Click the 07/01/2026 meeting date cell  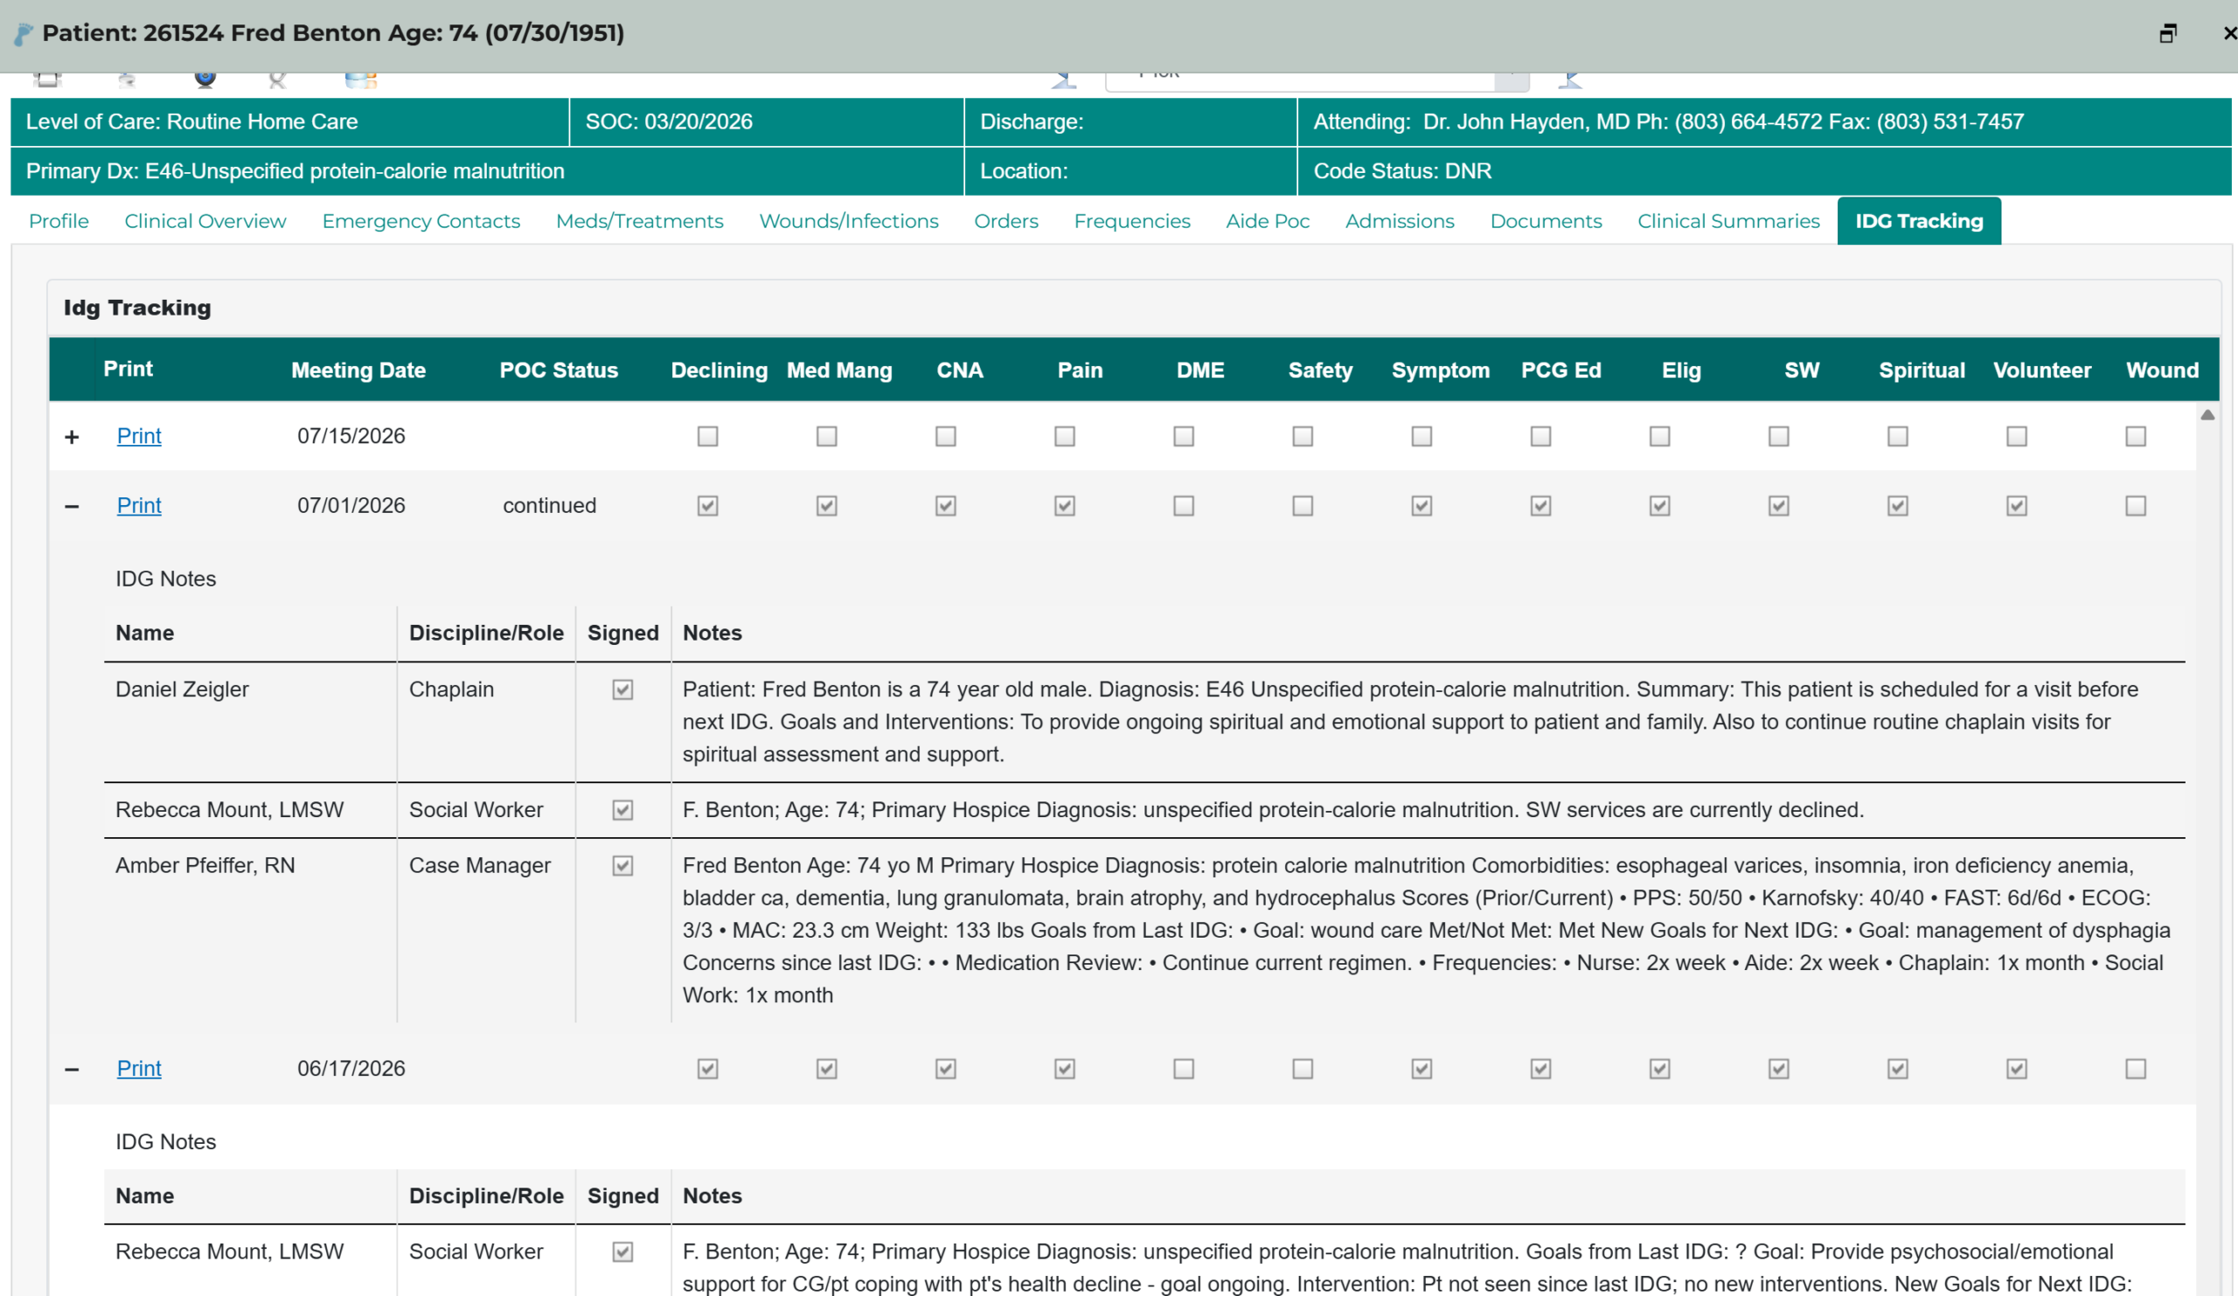coord(351,505)
